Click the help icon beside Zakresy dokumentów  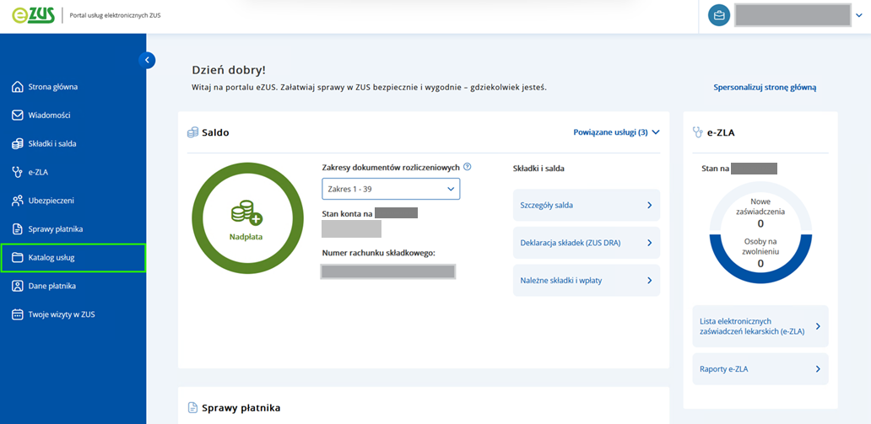468,167
